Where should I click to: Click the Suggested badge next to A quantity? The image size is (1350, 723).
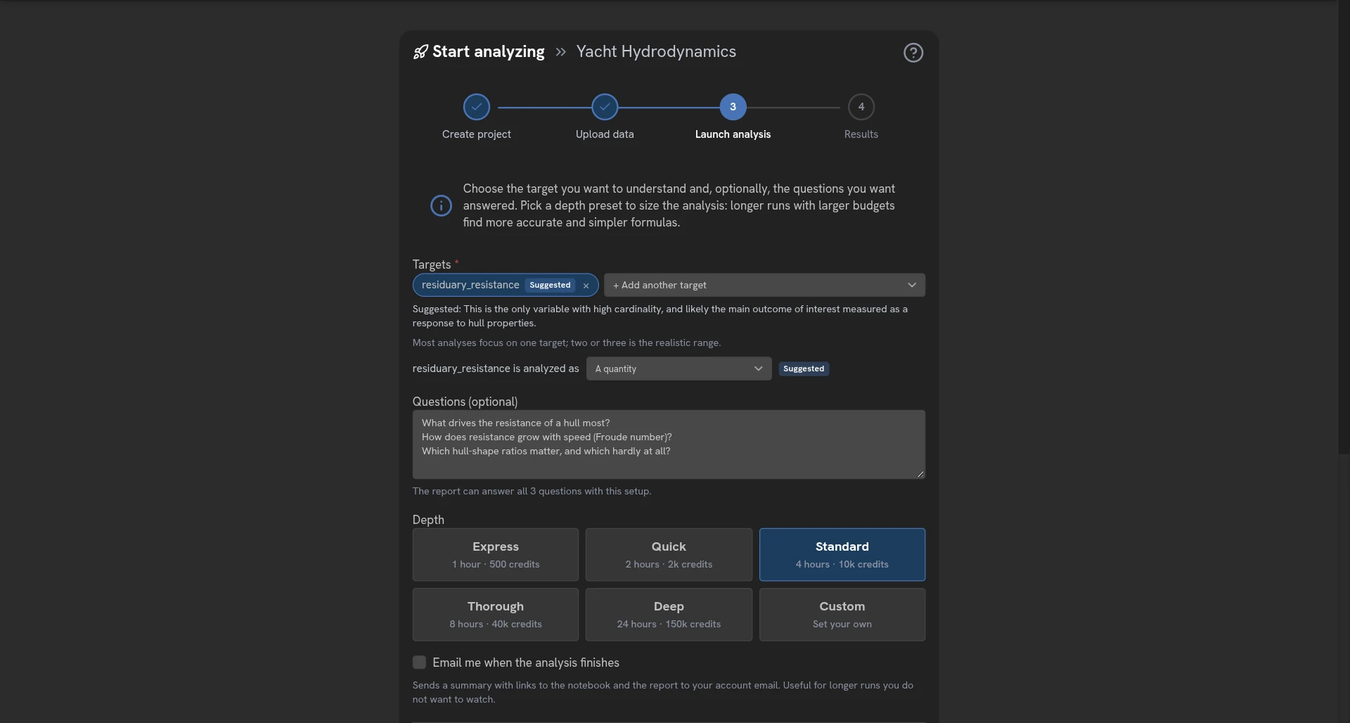803,369
